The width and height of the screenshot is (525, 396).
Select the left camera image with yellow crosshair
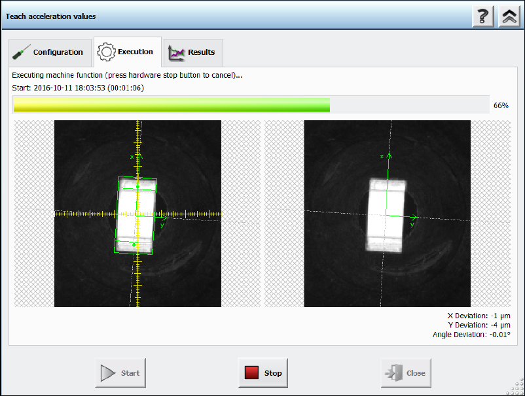coord(137,214)
